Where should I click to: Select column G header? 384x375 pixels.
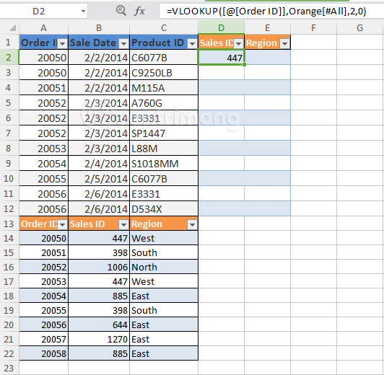pos(359,27)
